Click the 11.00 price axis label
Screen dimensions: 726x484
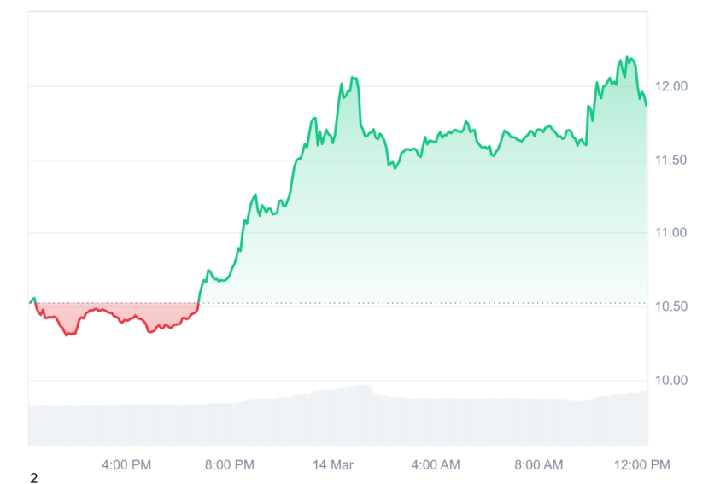pyautogui.click(x=670, y=233)
